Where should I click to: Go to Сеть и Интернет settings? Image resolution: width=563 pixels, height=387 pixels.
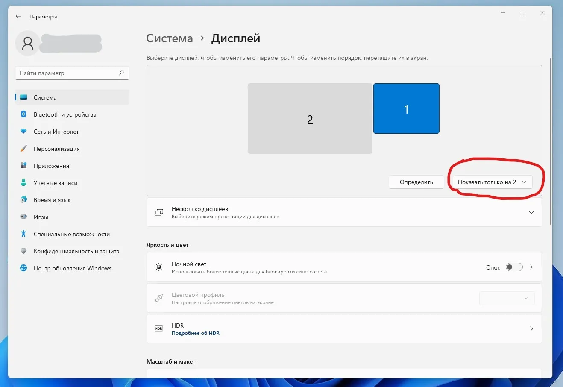point(72,132)
